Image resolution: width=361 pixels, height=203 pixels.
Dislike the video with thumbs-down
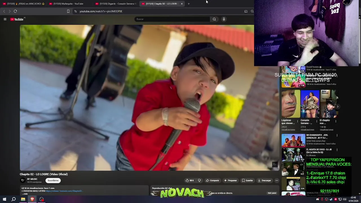coord(199,180)
